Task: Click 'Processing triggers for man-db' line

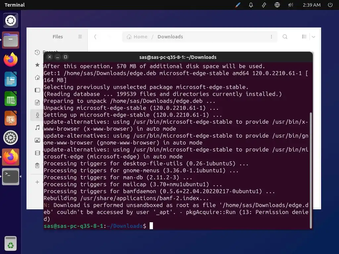Action: 118,178
